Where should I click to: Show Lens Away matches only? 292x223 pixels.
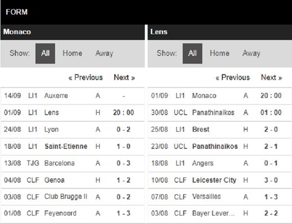click(251, 53)
